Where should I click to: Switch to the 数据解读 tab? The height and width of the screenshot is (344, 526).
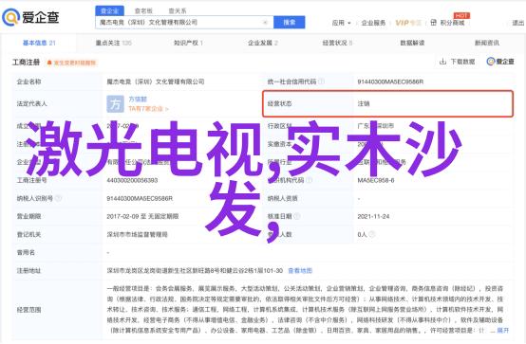[412, 43]
